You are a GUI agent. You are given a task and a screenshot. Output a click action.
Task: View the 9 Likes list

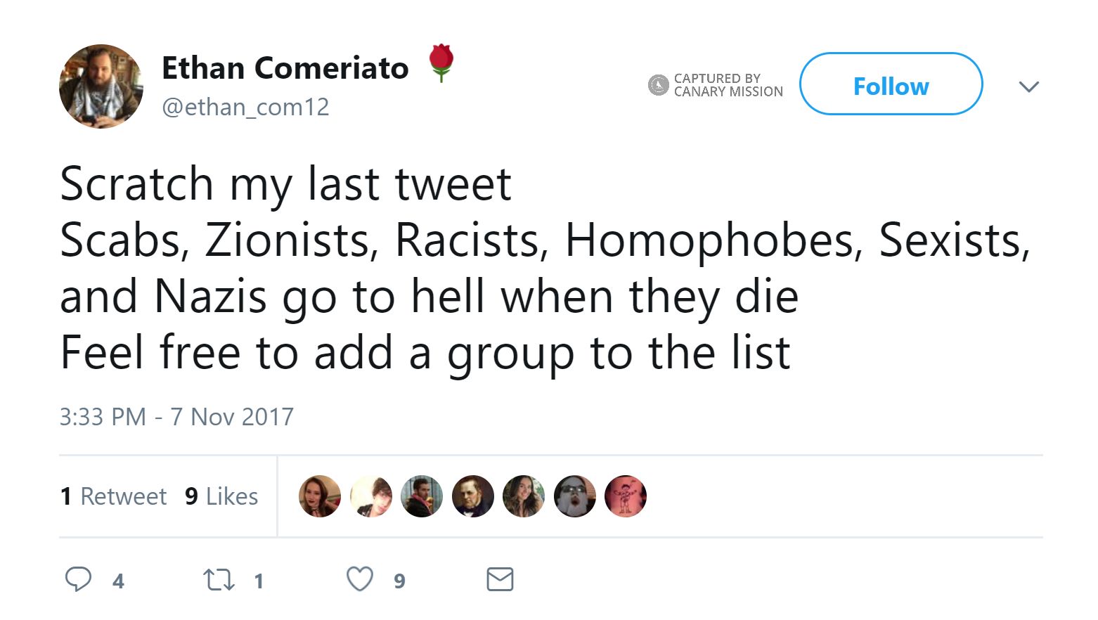tap(221, 496)
